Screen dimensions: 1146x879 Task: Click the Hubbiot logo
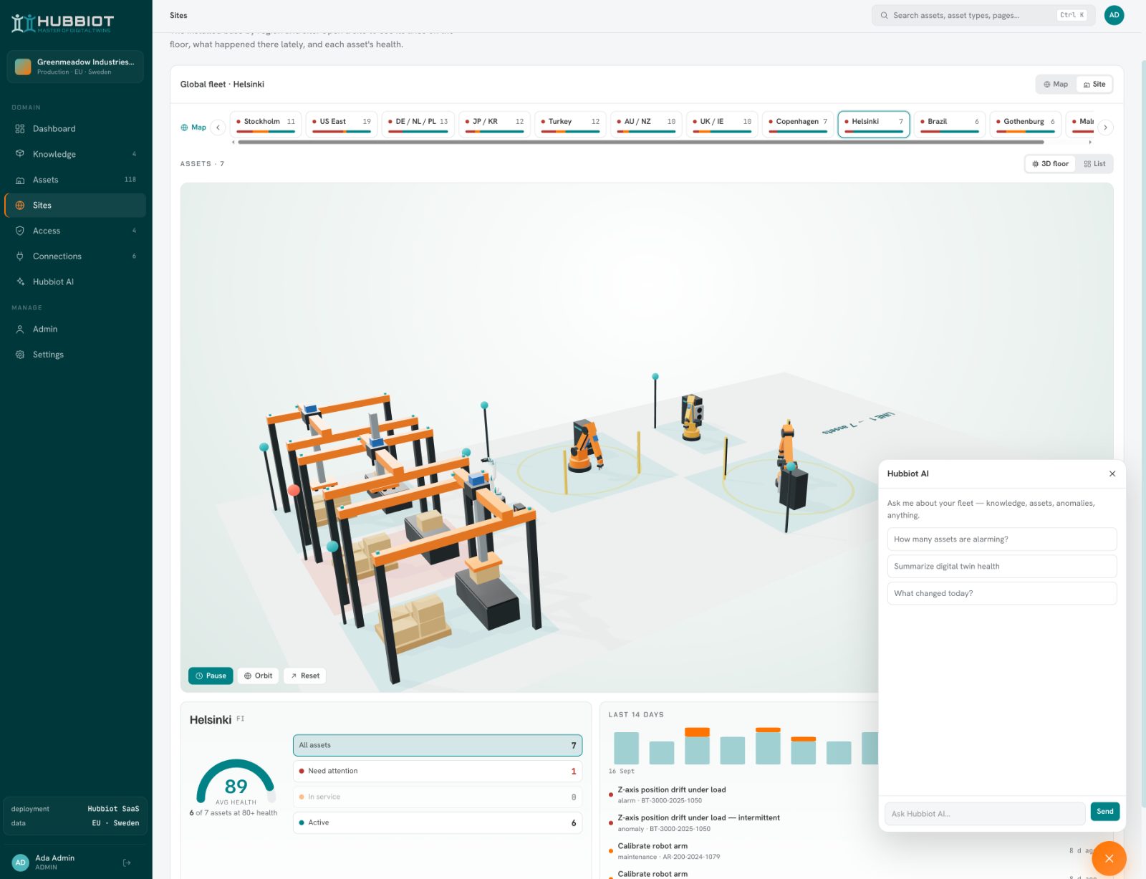62,23
